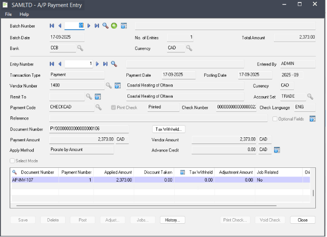
Task: Jump to the last entry number
Action: pyautogui.click(x=105, y=64)
